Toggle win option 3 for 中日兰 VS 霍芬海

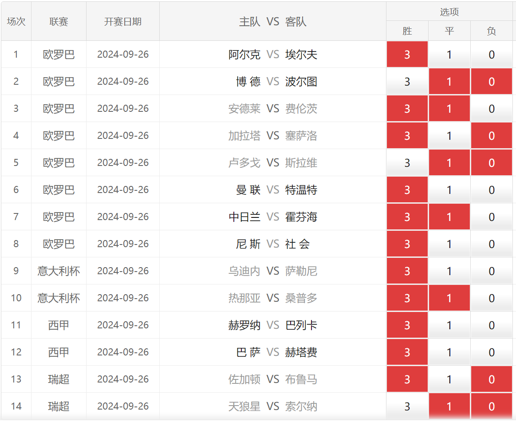(x=407, y=217)
